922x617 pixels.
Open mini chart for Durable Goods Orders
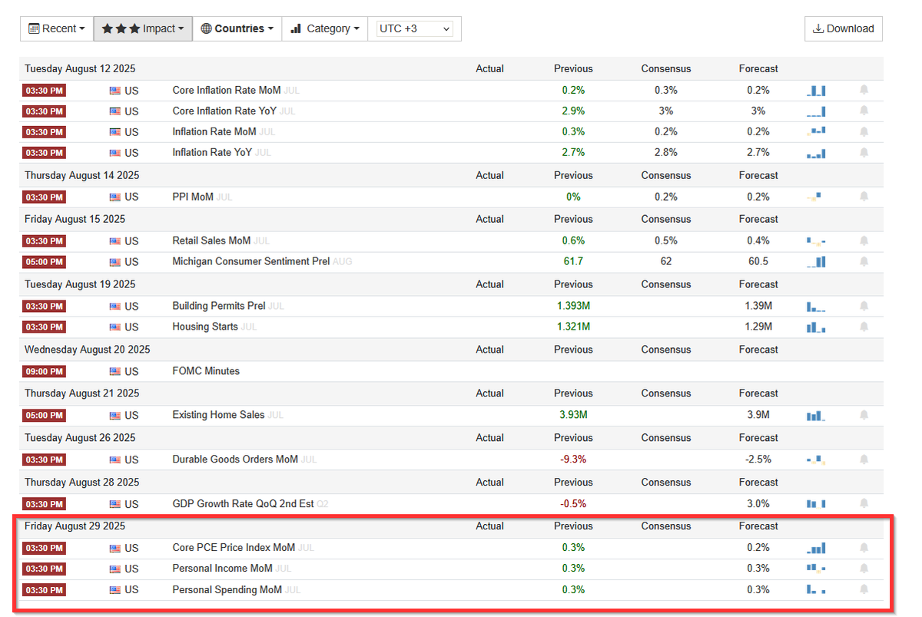(x=816, y=460)
